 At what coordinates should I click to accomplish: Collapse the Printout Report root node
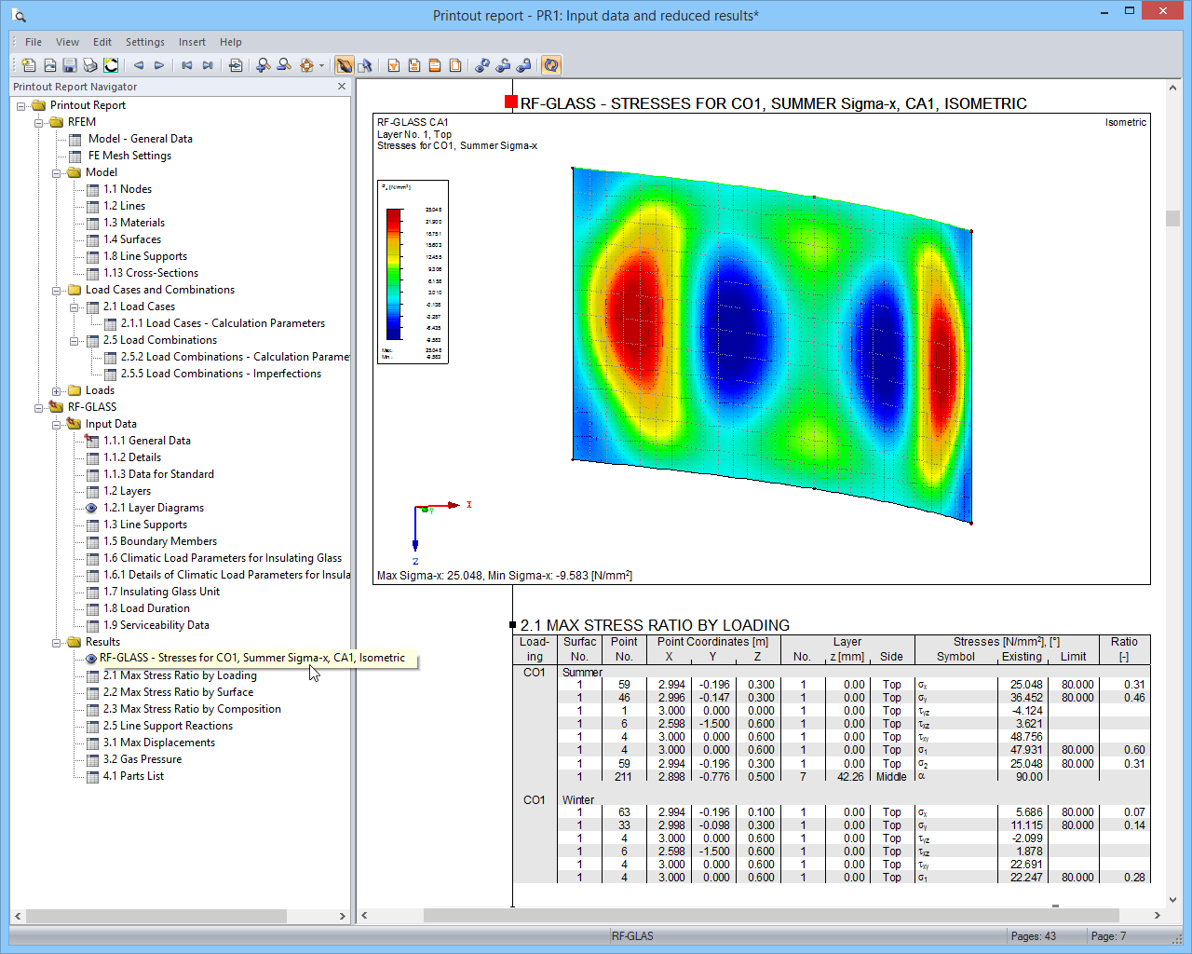point(21,105)
